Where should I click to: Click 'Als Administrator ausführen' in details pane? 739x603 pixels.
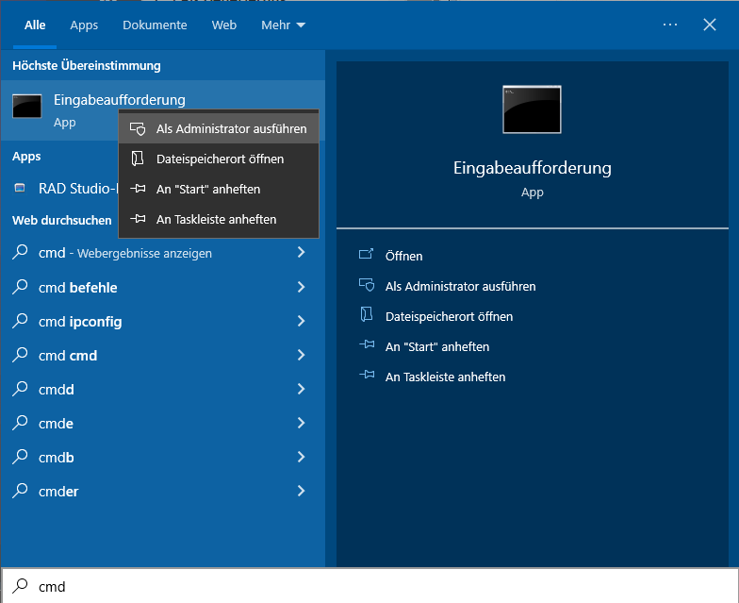[460, 286]
